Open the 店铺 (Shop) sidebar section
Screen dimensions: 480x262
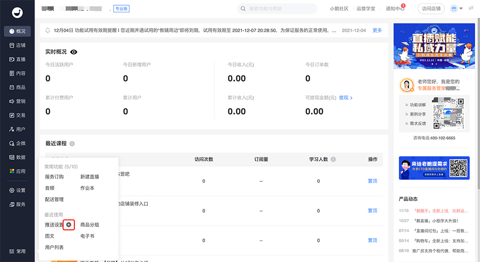[x=17, y=45]
